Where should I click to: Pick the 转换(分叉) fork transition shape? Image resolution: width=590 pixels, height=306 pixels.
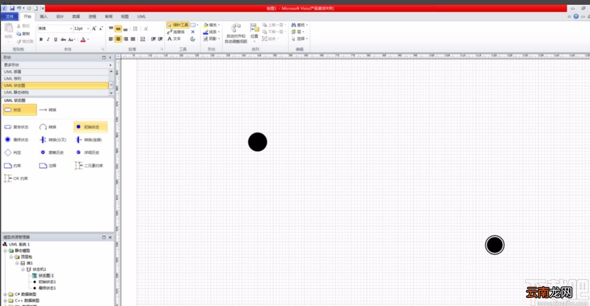coord(53,140)
